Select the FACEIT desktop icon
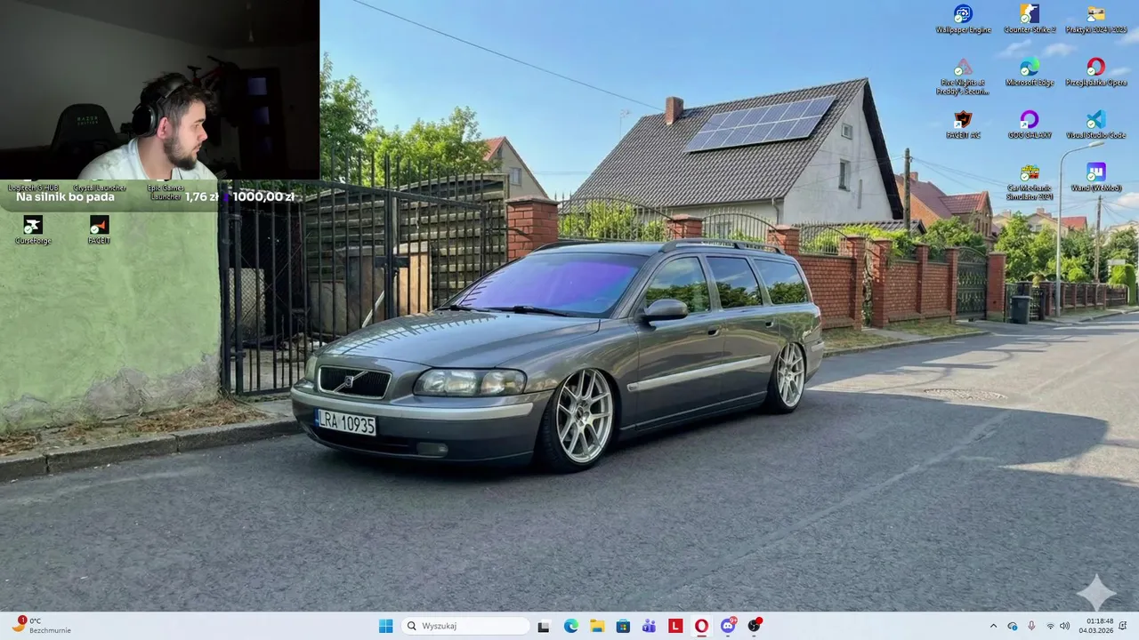This screenshot has width=1139, height=640. click(x=99, y=230)
